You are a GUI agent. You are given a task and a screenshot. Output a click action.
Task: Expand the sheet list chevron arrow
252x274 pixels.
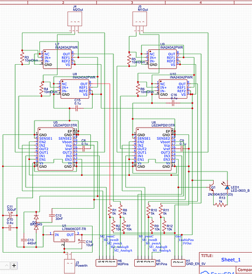click(7, 265)
